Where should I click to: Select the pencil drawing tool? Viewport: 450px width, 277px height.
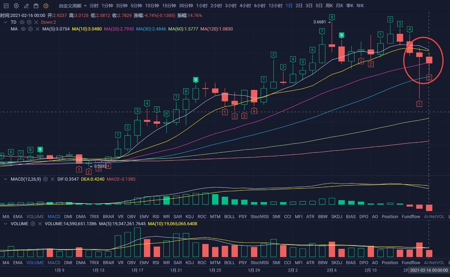(x=26, y=6)
